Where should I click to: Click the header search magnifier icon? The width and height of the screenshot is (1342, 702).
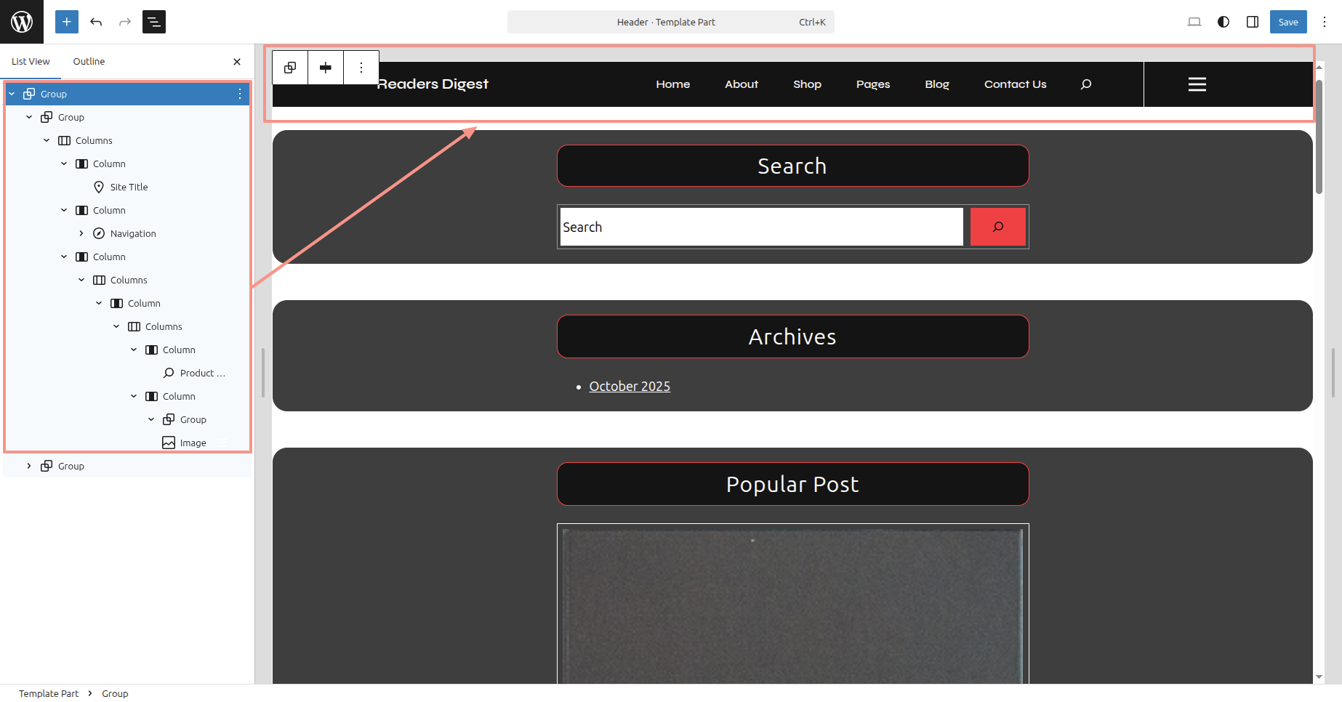pos(1086,84)
